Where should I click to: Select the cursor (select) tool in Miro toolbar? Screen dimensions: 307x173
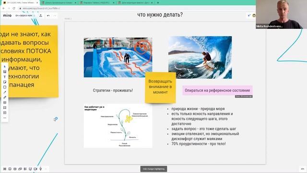click(x=5, y=67)
